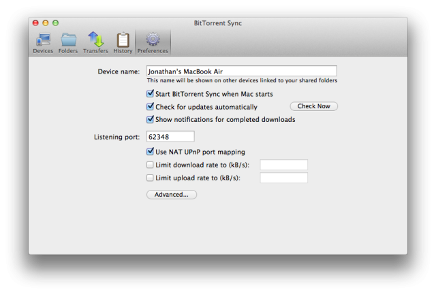Open the History clipboard icon
436x294 pixels.
click(123, 39)
